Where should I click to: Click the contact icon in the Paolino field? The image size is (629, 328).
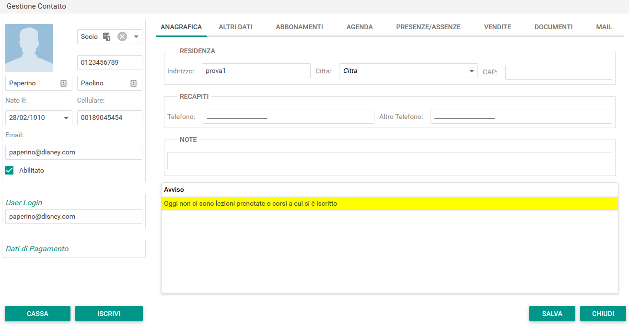coord(133,83)
